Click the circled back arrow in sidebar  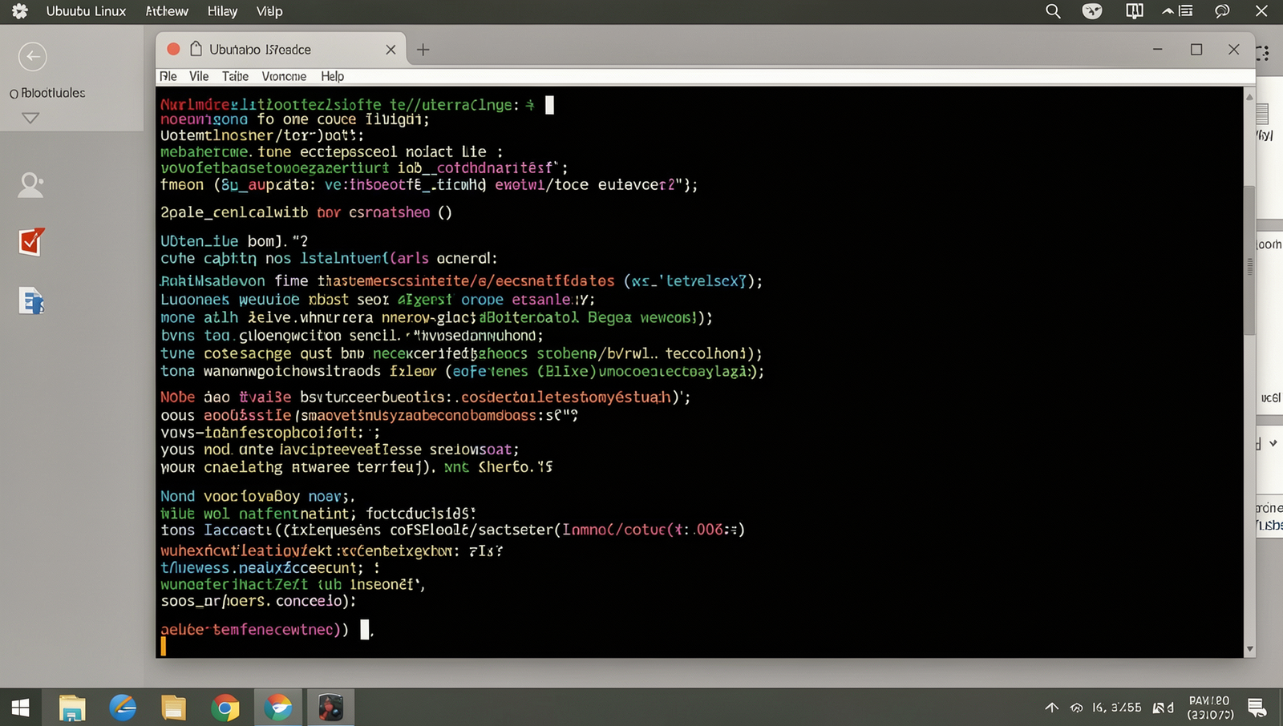tap(32, 56)
